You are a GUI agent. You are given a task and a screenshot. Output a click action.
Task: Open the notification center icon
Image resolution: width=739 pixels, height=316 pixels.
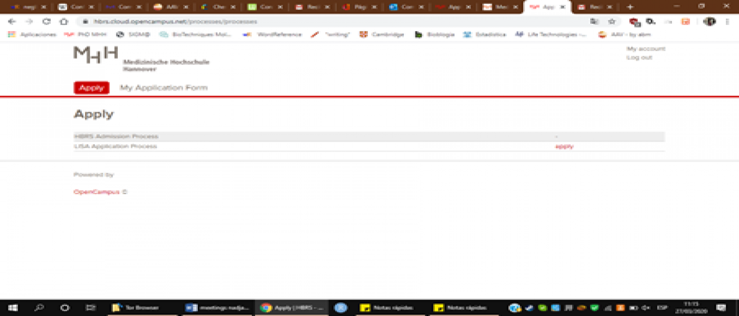click(x=721, y=308)
